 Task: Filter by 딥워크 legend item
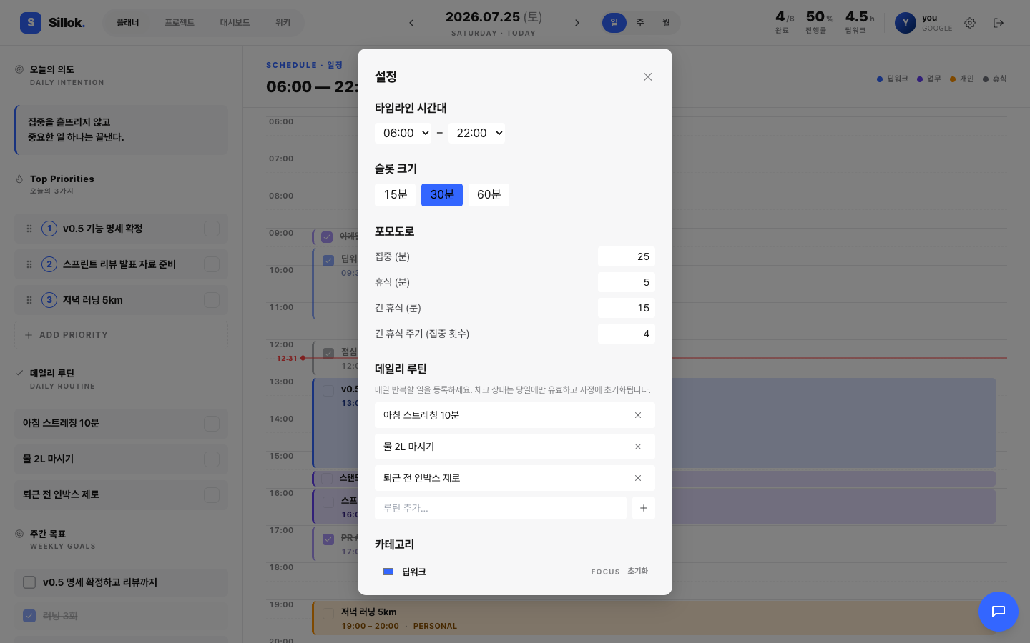click(893, 79)
